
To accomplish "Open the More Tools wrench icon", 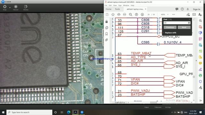I will [200, 88].
